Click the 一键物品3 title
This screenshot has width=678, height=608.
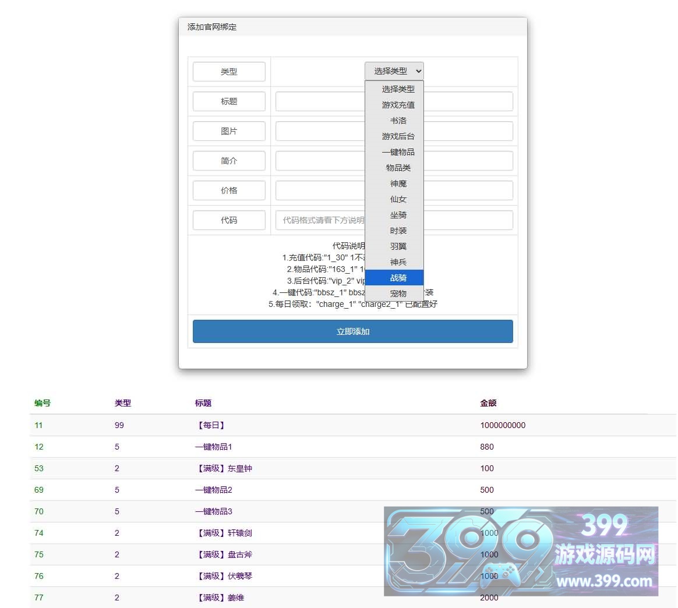pos(214,511)
